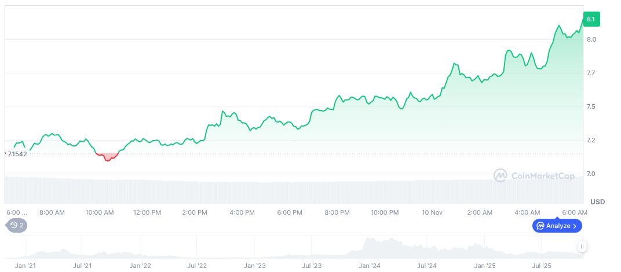
Task: Click the 7.5 price axis label
Action: click(x=591, y=106)
